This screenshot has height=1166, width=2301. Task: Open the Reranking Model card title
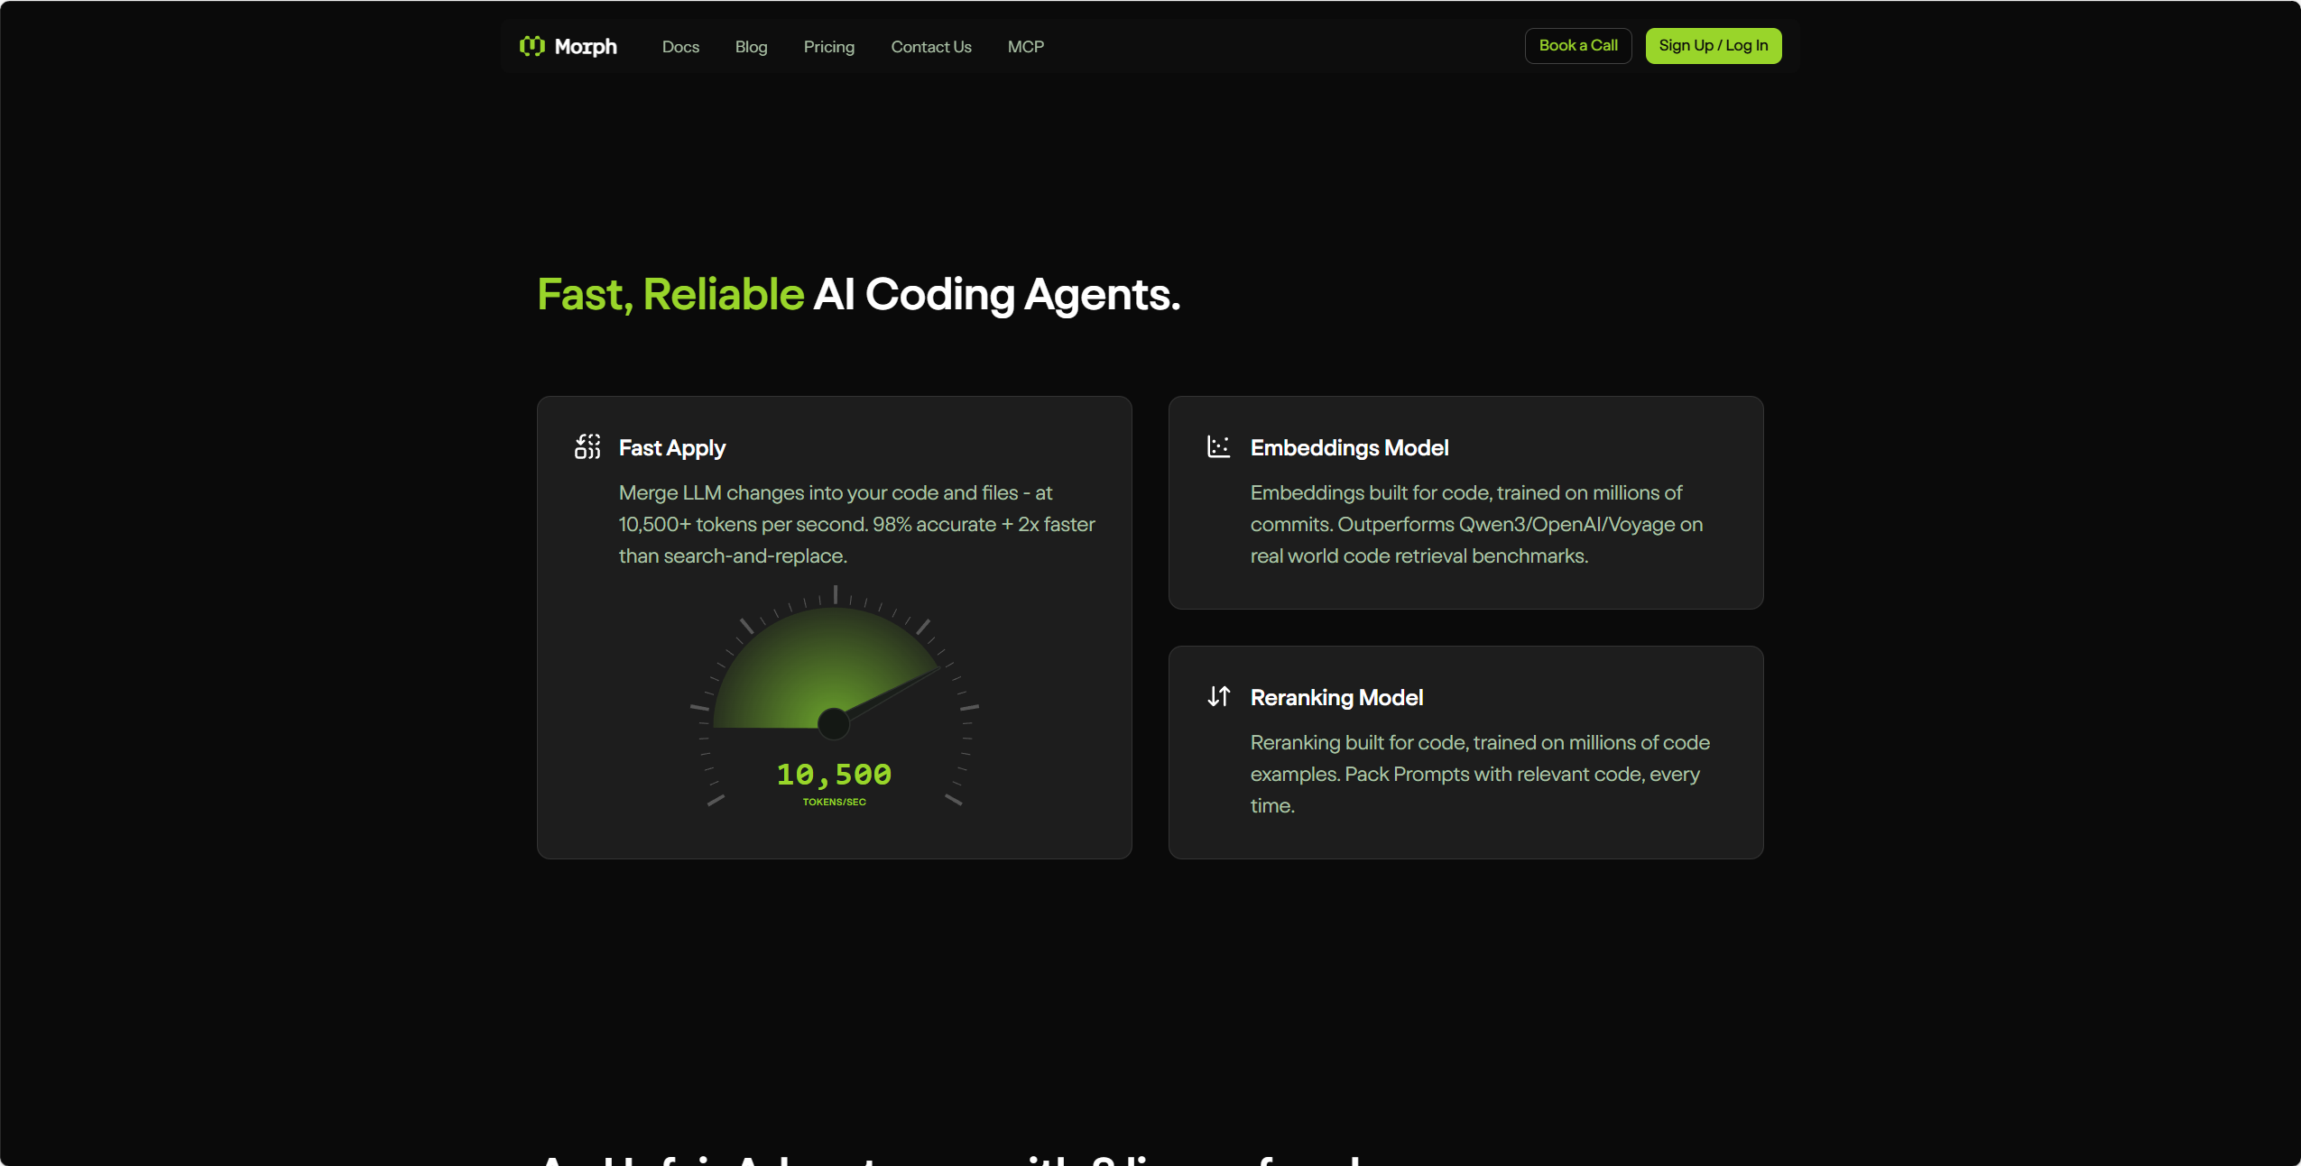point(1336,698)
